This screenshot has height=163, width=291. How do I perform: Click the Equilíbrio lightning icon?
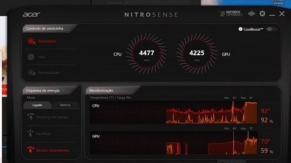(x=30, y=133)
